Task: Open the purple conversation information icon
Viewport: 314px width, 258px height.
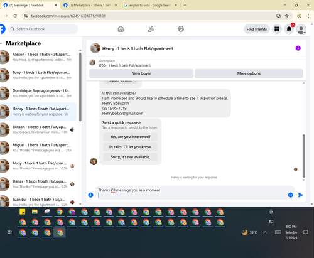Action: (x=298, y=48)
